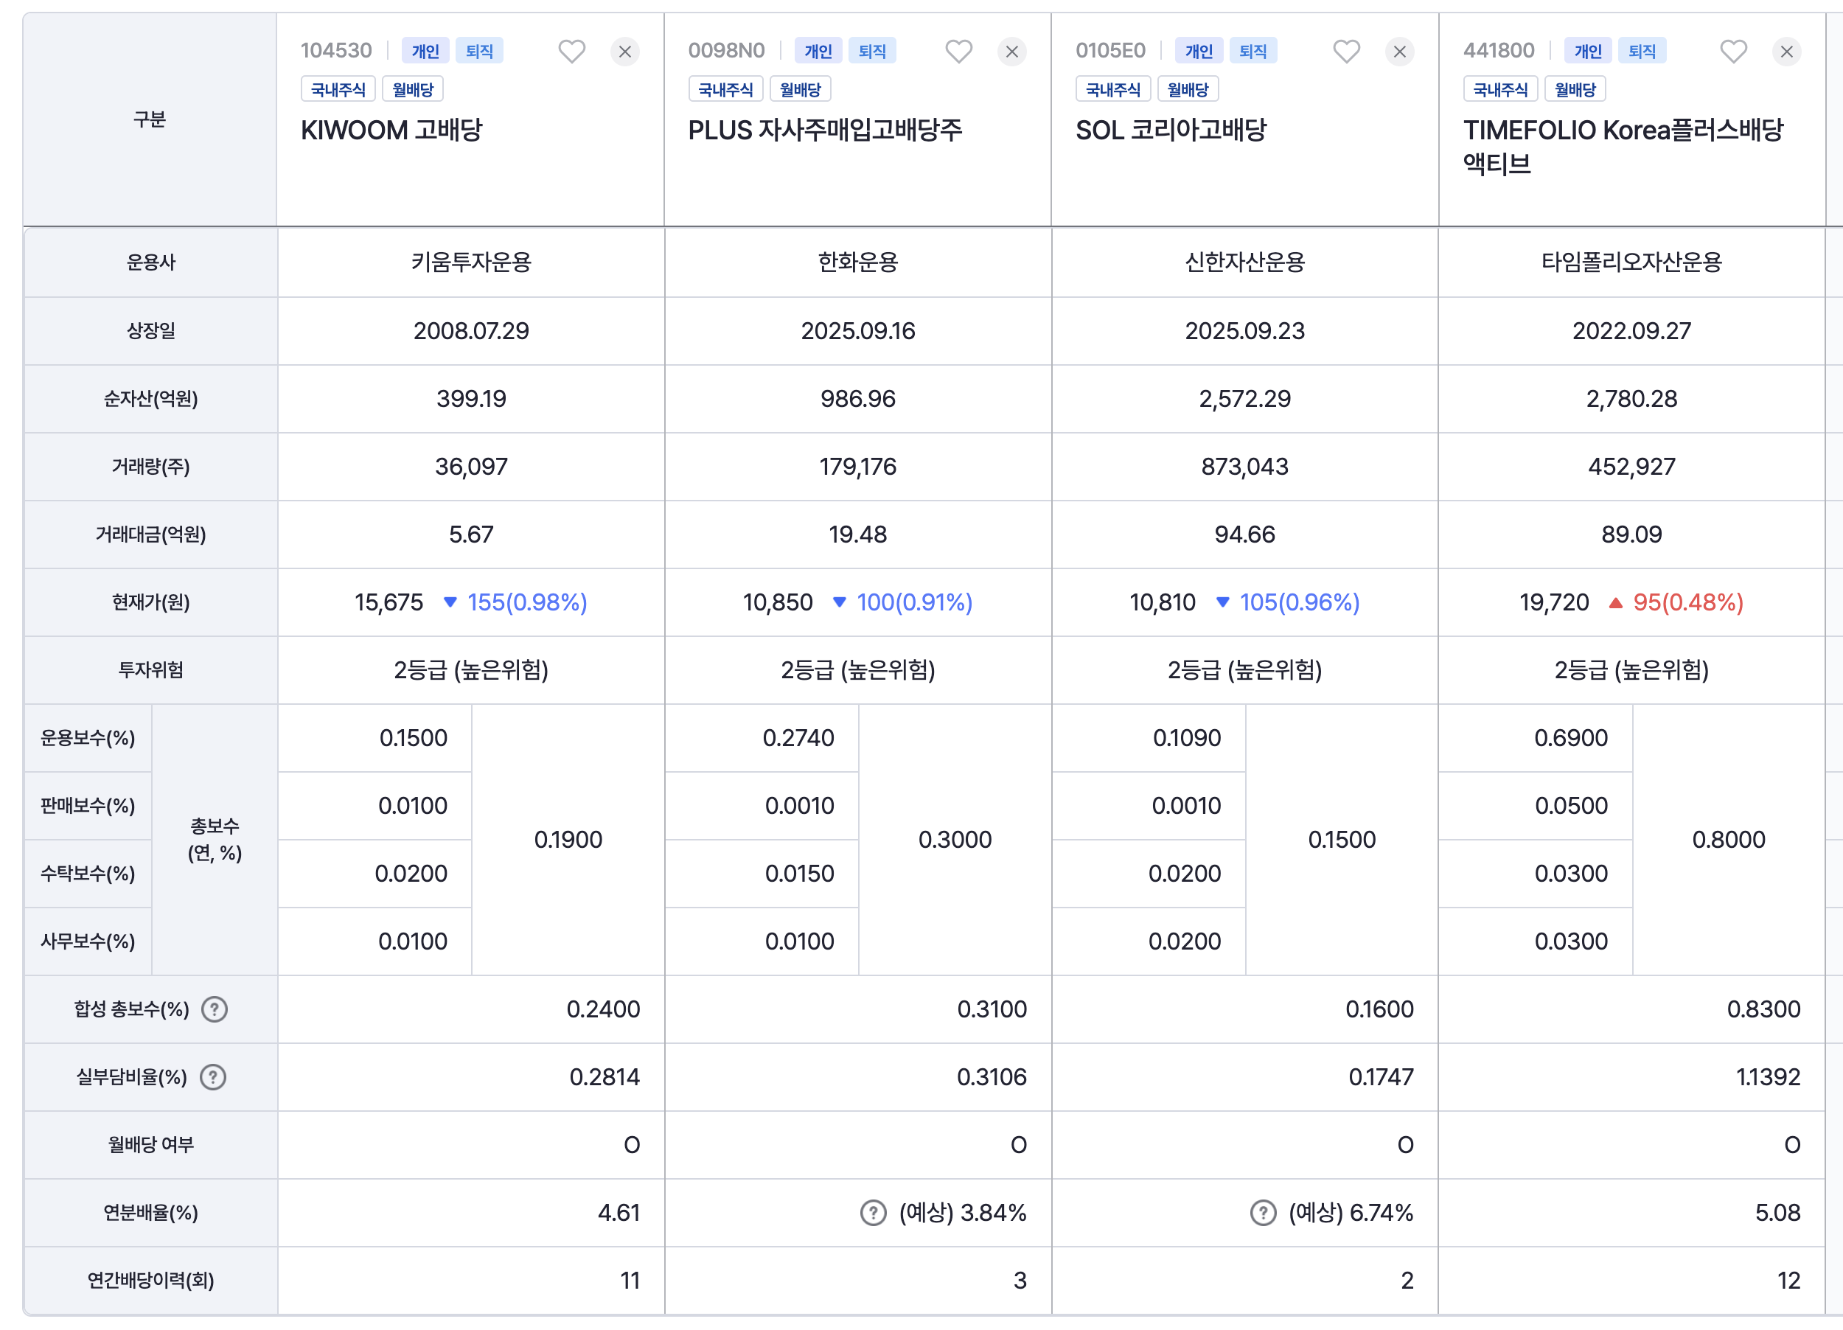
Task: Click 퇴직 badge on ticker 104530
Action: (478, 51)
